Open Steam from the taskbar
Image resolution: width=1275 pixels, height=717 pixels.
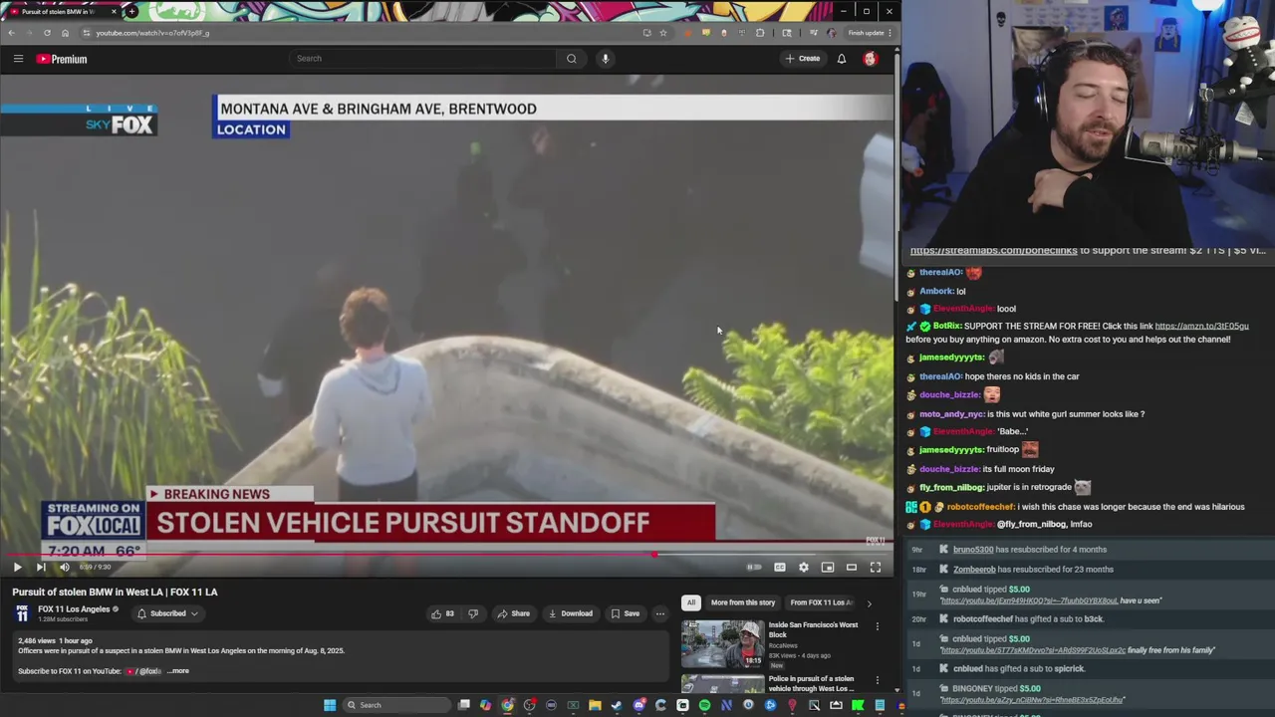coord(617,705)
